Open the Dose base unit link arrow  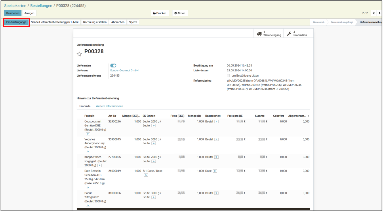coord(215,171)
